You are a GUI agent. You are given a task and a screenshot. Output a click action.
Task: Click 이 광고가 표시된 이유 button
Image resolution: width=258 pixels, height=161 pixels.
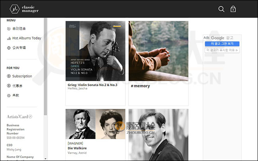[222, 50]
